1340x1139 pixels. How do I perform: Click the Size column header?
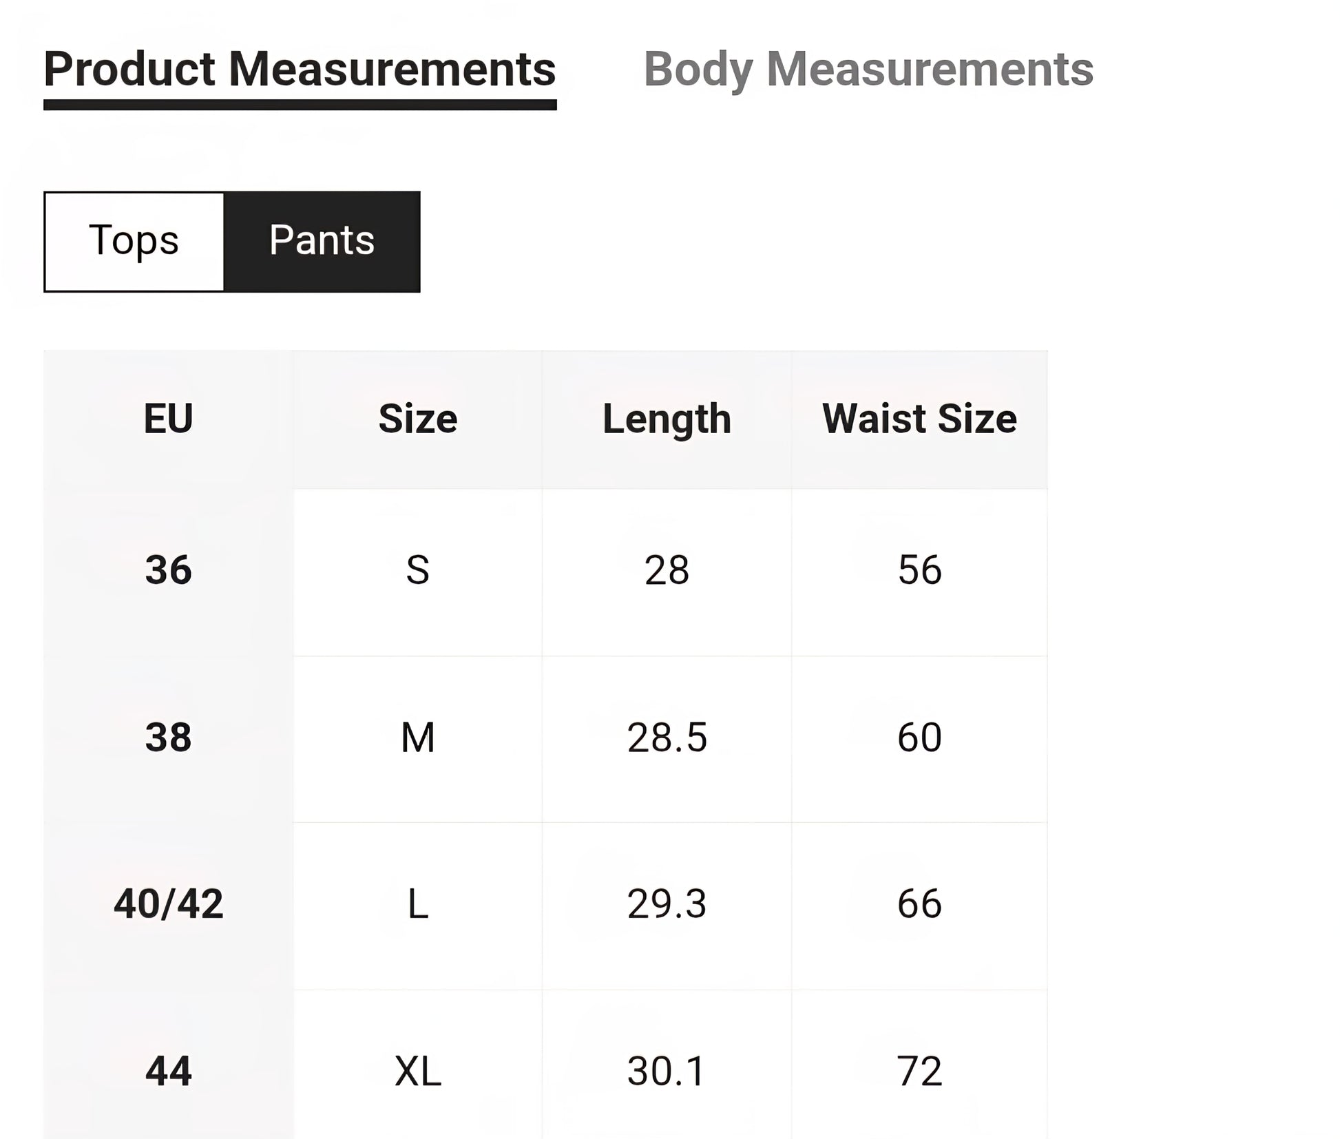coord(417,419)
